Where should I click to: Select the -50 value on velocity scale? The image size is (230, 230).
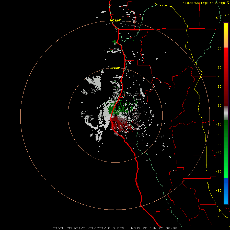[218, 162]
